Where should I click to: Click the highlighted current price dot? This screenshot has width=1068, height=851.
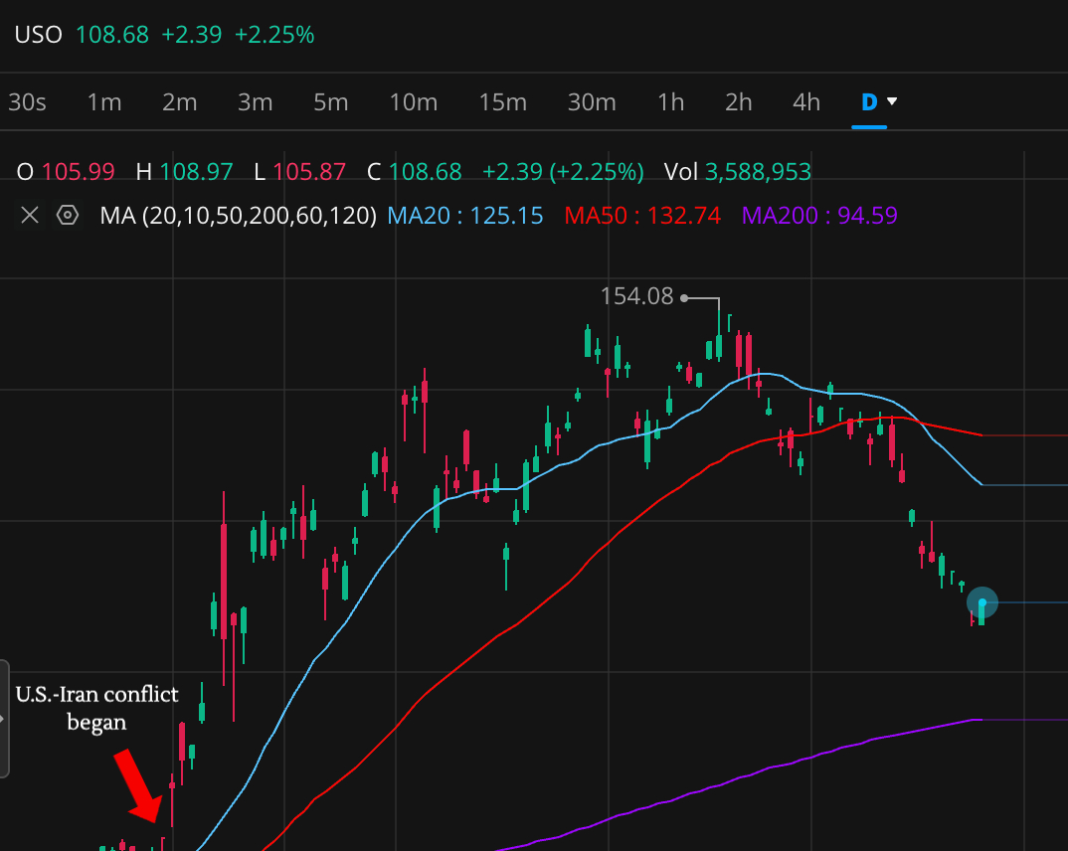pos(982,603)
